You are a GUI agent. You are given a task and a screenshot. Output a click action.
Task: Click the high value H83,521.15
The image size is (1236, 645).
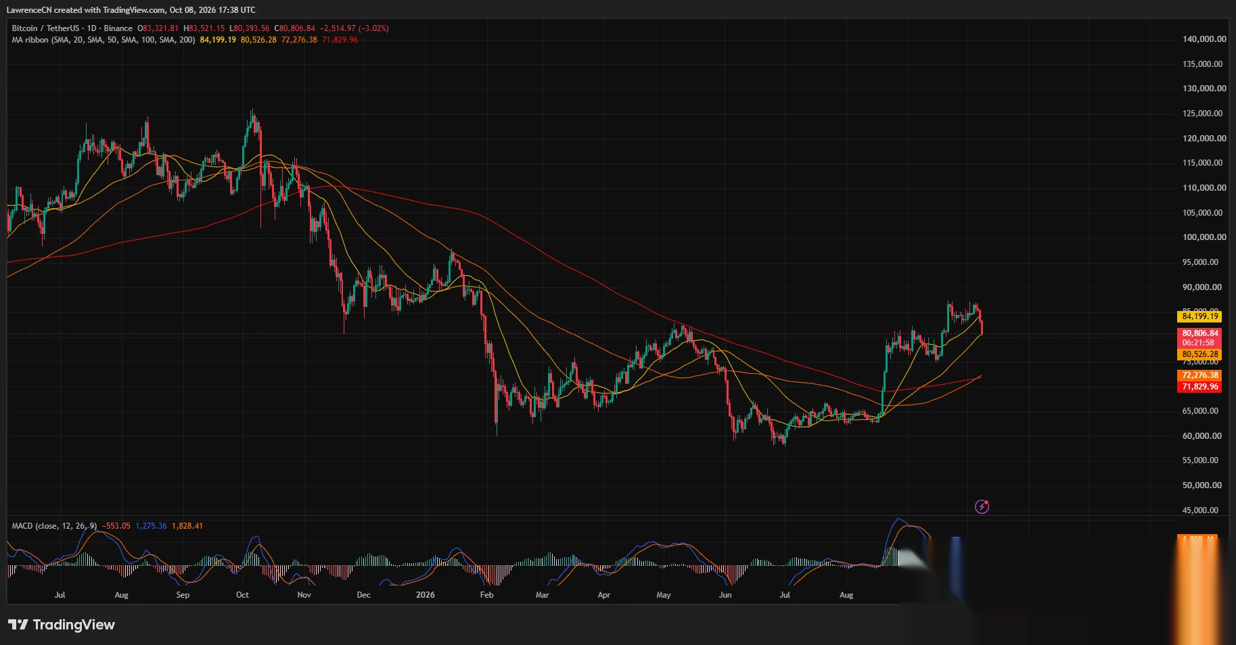(x=204, y=28)
